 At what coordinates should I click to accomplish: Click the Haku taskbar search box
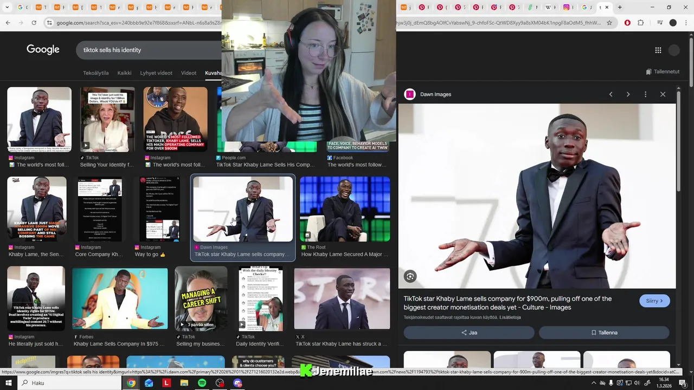(69, 383)
